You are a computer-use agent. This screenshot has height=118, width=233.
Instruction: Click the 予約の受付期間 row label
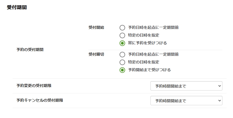[x=30, y=50]
